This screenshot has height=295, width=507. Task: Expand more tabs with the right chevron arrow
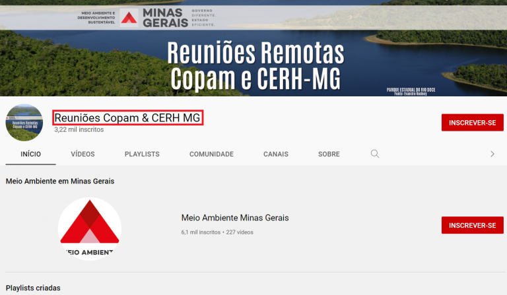click(x=492, y=154)
